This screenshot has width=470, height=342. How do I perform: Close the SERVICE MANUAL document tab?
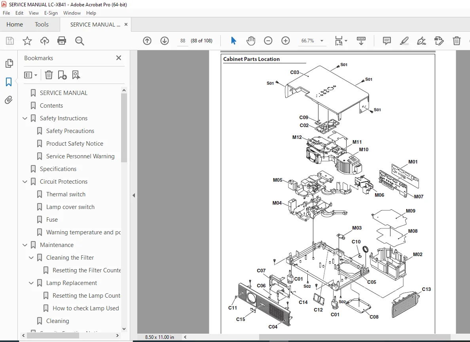tap(126, 24)
